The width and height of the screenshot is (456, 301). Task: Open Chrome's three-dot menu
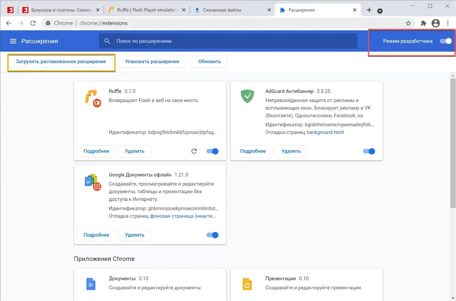[447, 23]
